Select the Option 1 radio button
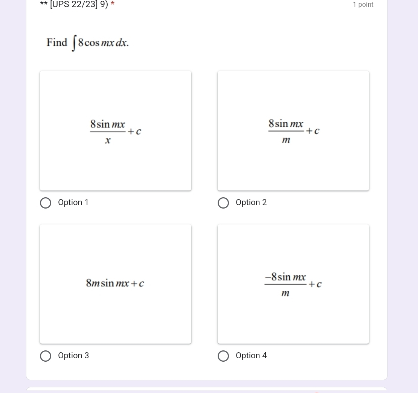The height and width of the screenshot is (393, 418). [x=46, y=203]
